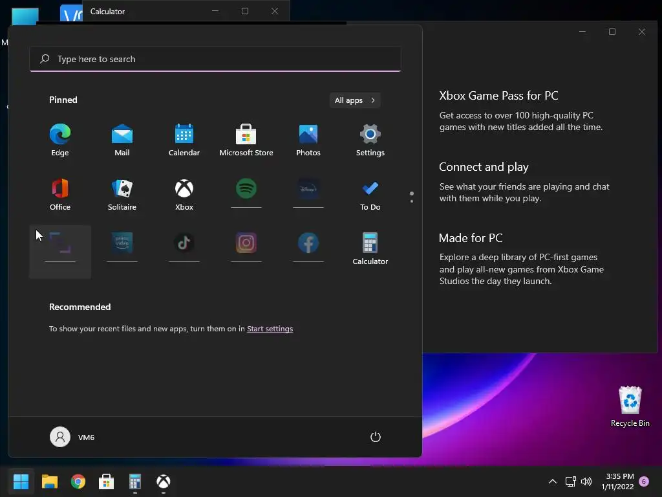Image resolution: width=662 pixels, height=497 pixels.
Task: Open network status in system tray
Action: [570, 481]
